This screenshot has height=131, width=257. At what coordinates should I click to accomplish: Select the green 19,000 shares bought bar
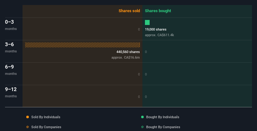pos(147,22)
